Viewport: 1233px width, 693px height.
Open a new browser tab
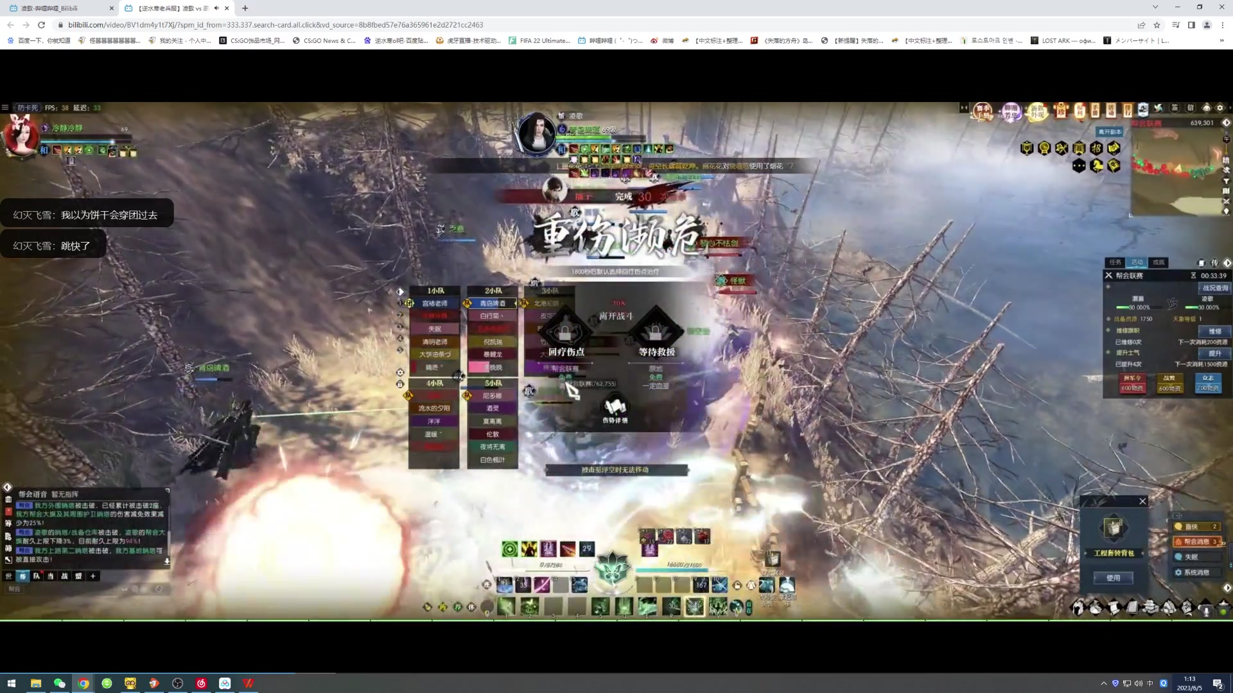coord(245,8)
